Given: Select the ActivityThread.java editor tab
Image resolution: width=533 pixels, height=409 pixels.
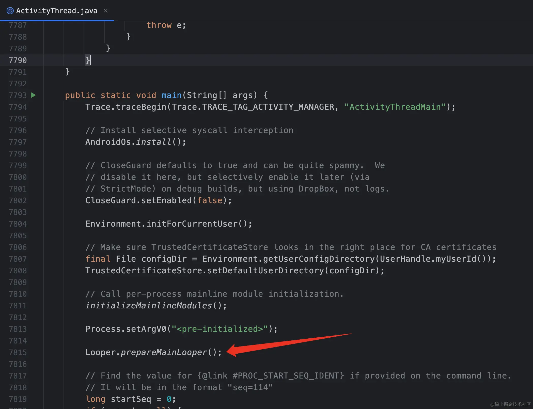Looking at the screenshot, I should click(57, 11).
